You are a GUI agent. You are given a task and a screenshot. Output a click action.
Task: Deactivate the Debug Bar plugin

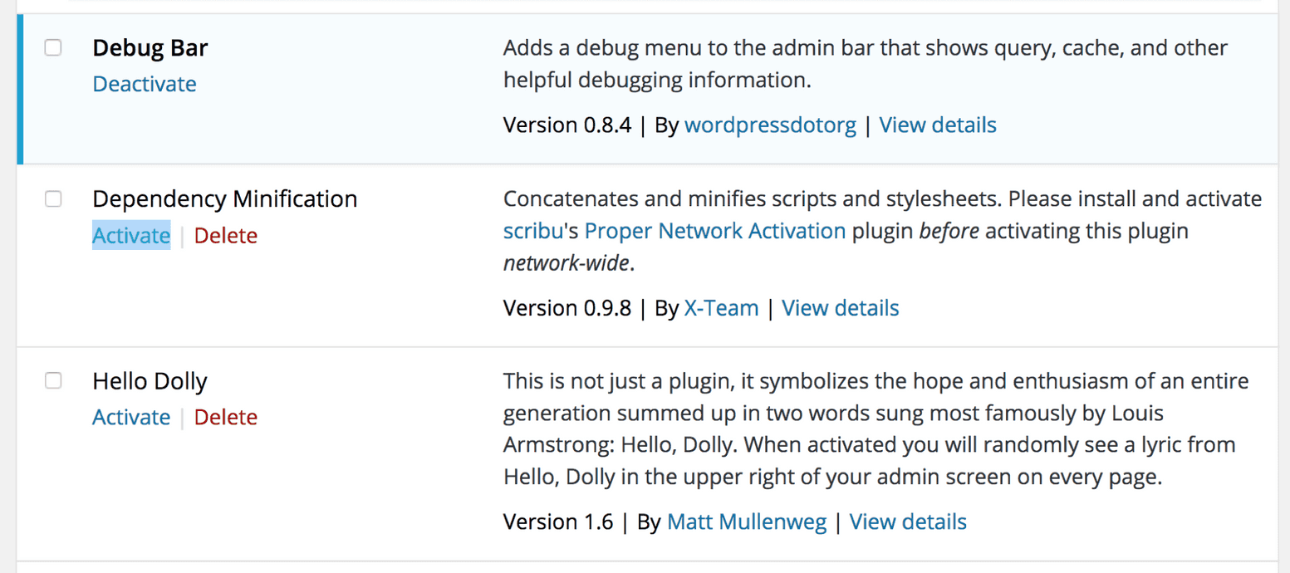(145, 85)
